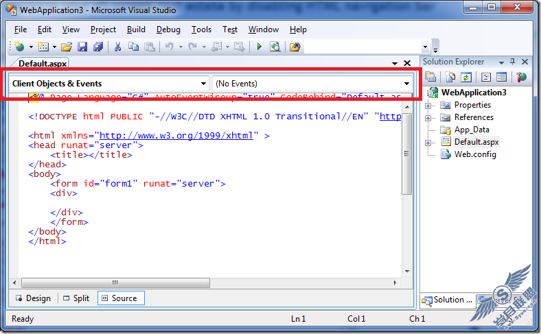Toggle the Solution Explorer auto-hide pin
The width and height of the screenshot is (541, 334).
point(512,62)
